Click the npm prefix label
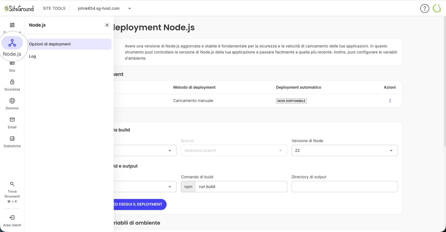Screen dimensions: 446x232 click(x=188, y=187)
